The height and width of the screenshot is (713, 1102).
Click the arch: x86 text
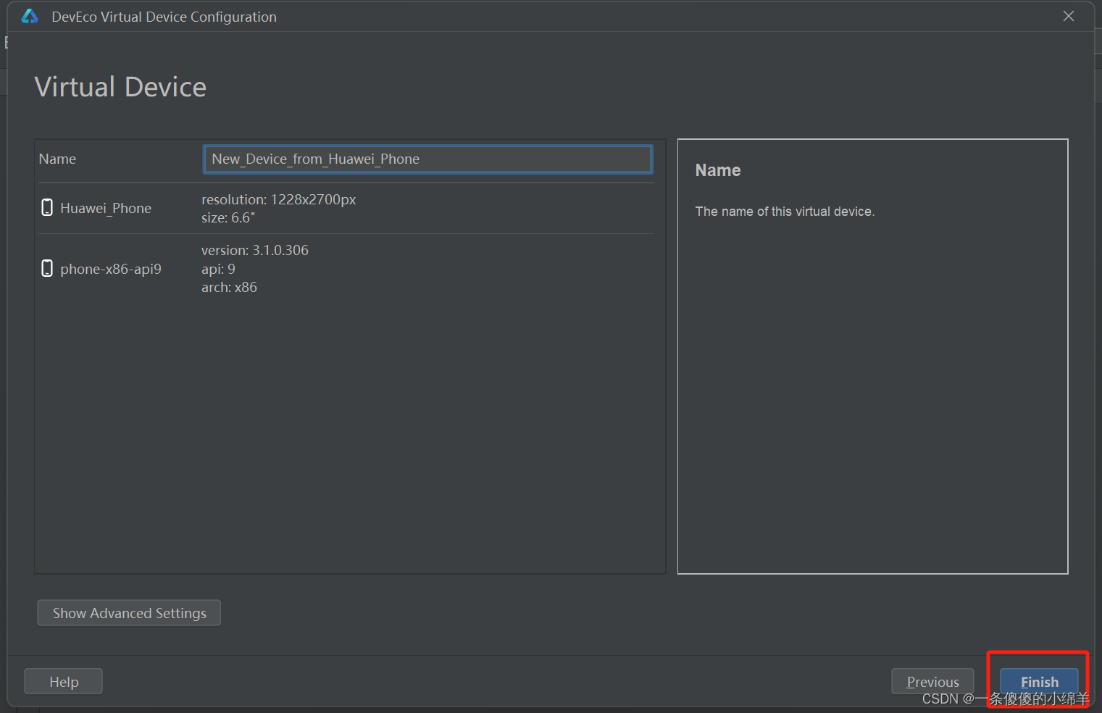tap(229, 287)
